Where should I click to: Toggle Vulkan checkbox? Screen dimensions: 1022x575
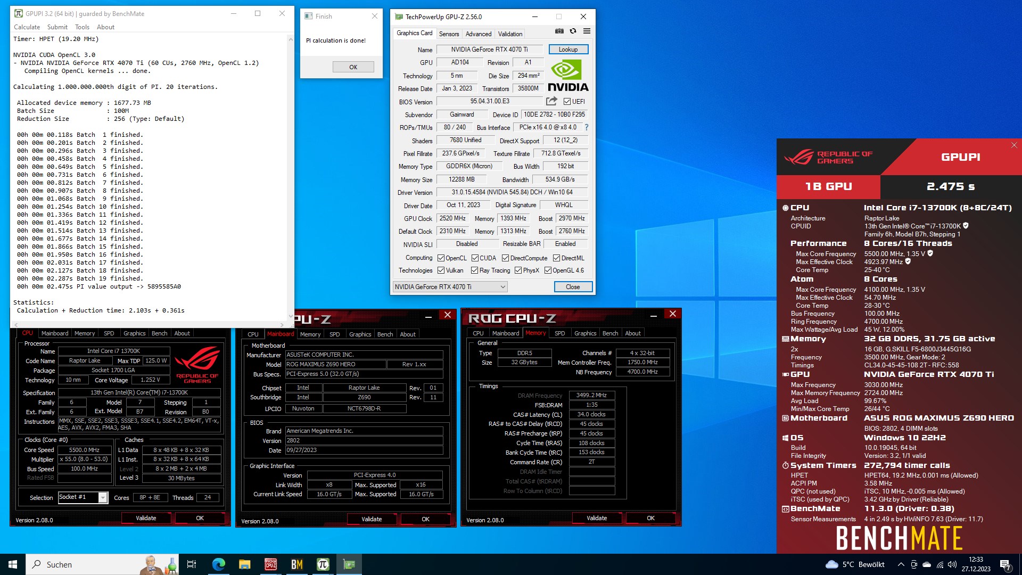click(441, 270)
